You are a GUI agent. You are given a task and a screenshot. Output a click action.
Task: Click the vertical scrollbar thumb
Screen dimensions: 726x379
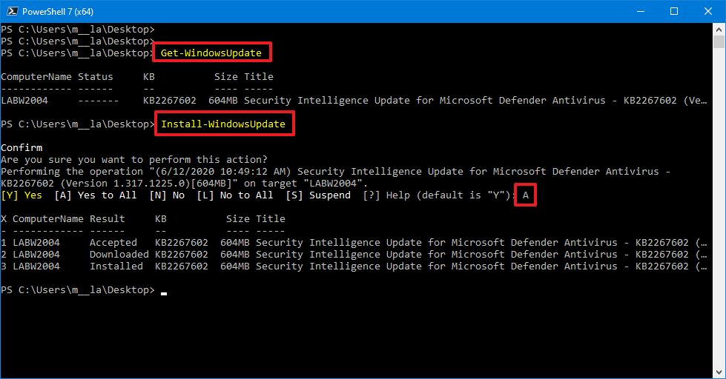[719, 41]
